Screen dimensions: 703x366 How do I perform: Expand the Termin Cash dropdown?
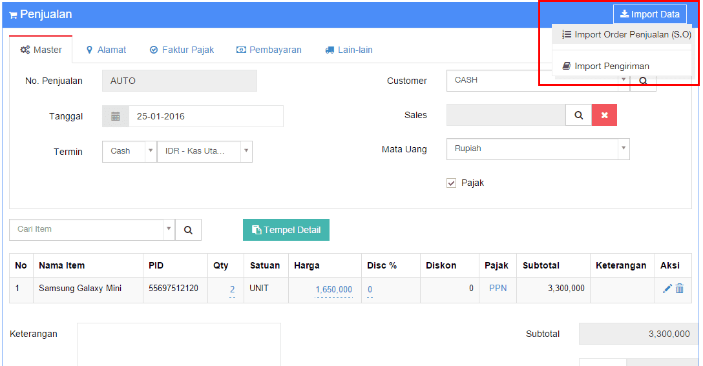(150, 151)
